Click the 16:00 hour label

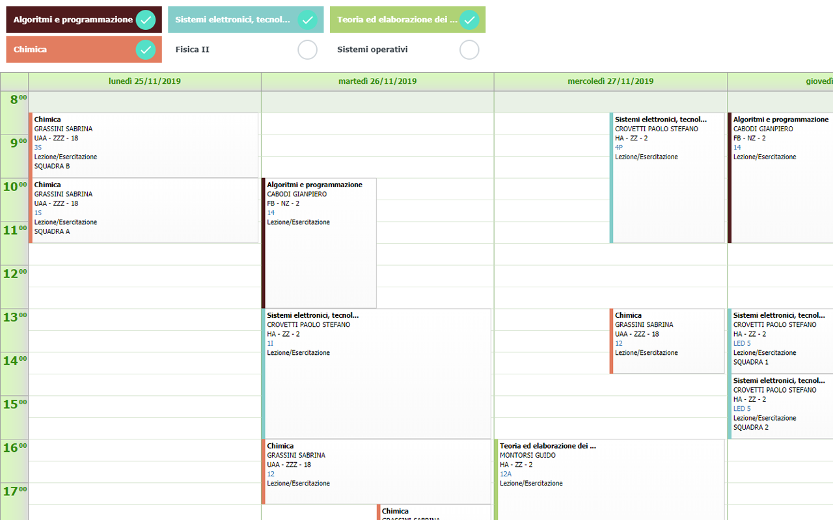(x=16, y=448)
